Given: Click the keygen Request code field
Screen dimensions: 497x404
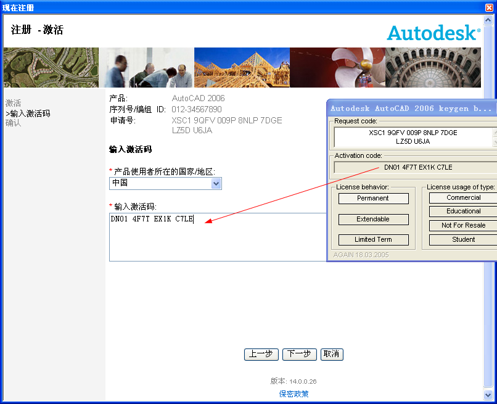Looking at the screenshot, I should tap(413, 137).
